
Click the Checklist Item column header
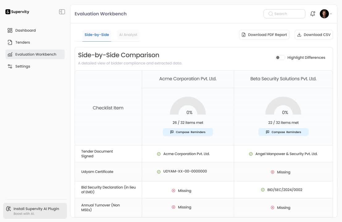click(108, 108)
